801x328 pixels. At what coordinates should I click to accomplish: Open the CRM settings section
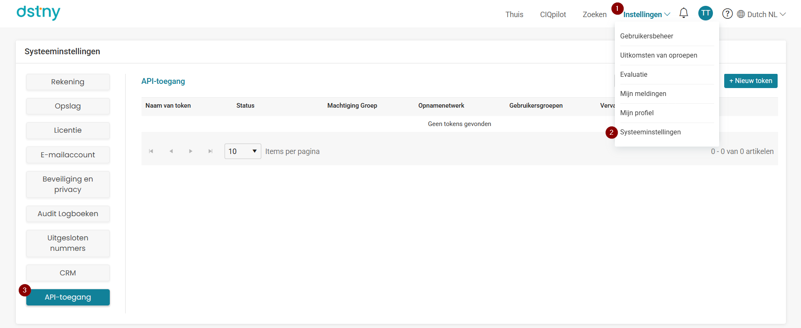[x=68, y=273]
